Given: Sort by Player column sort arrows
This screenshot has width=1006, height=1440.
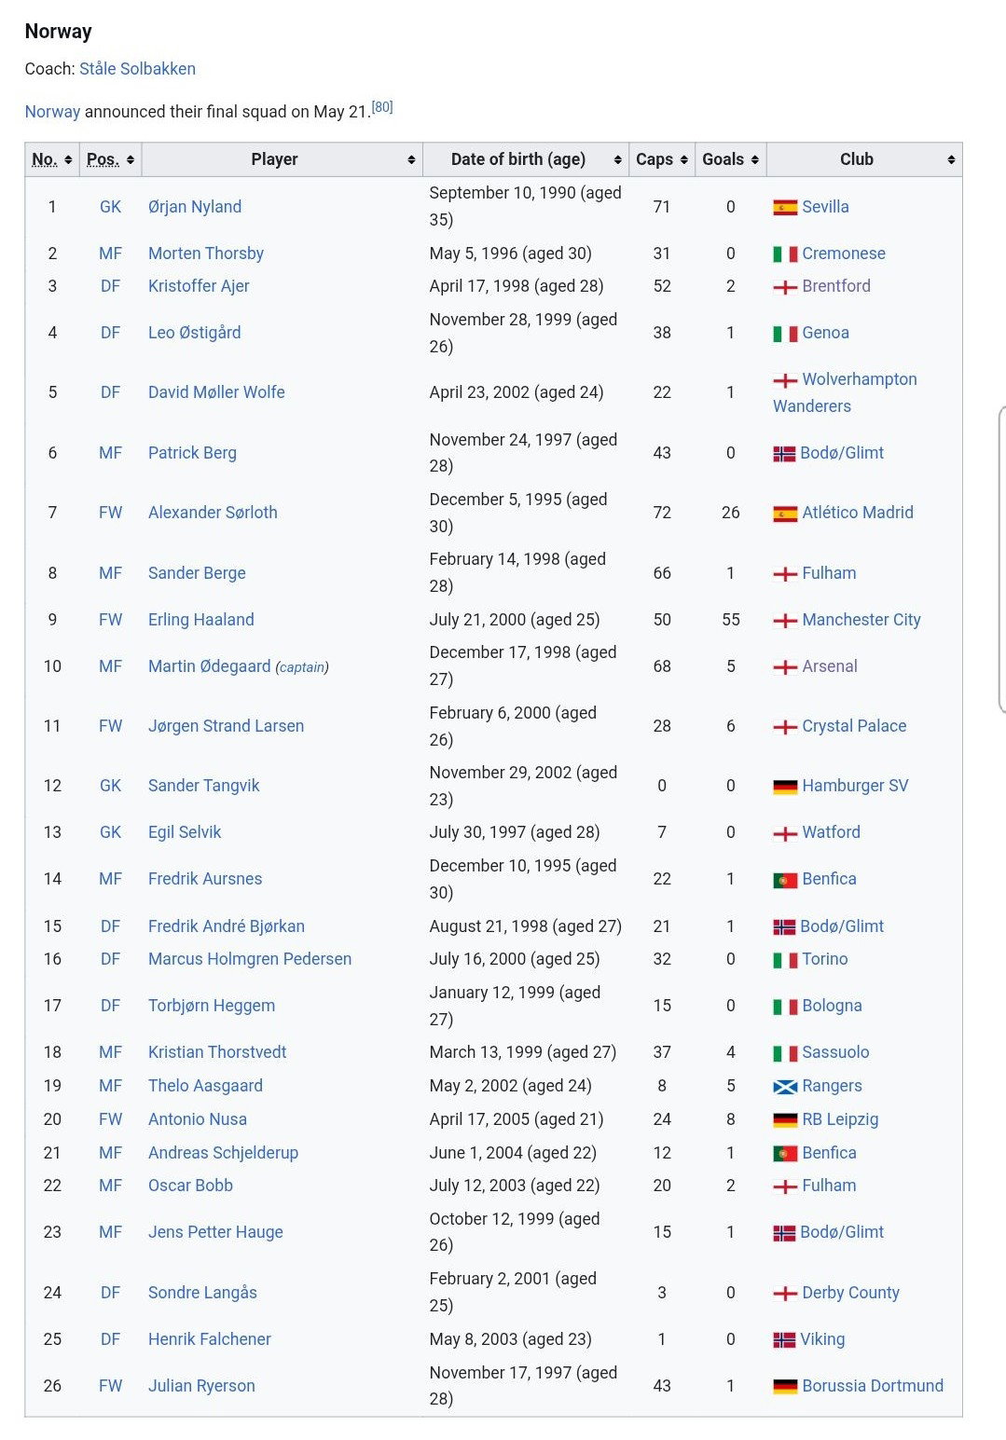Looking at the screenshot, I should pyautogui.click(x=411, y=159).
